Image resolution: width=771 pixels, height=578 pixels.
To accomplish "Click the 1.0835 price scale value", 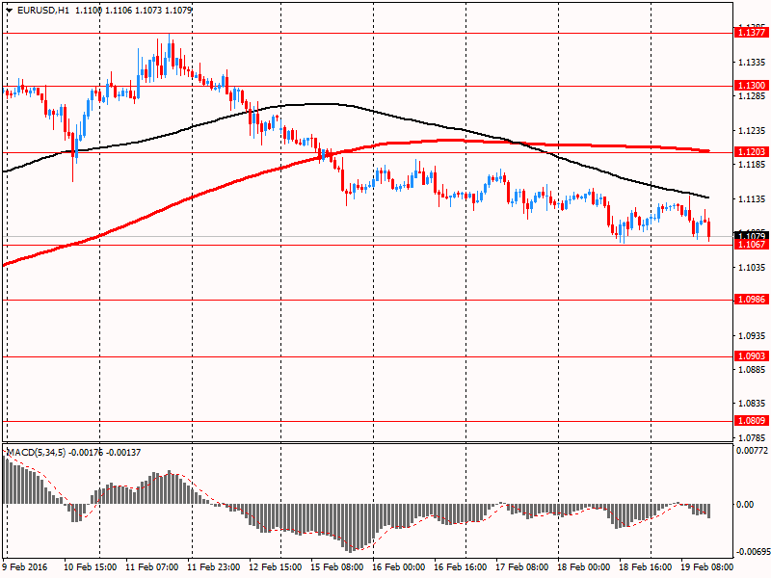I will click(753, 404).
